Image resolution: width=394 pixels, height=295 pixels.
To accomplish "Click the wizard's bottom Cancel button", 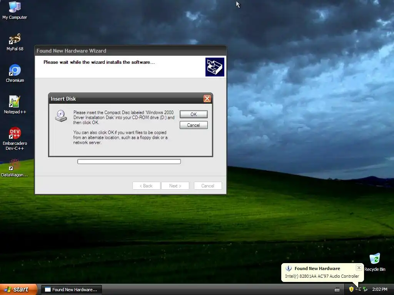I will click(x=208, y=186).
